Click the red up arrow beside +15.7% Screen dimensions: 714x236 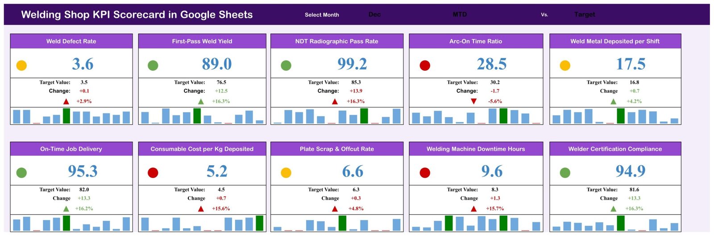pyautogui.click(x=473, y=209)
